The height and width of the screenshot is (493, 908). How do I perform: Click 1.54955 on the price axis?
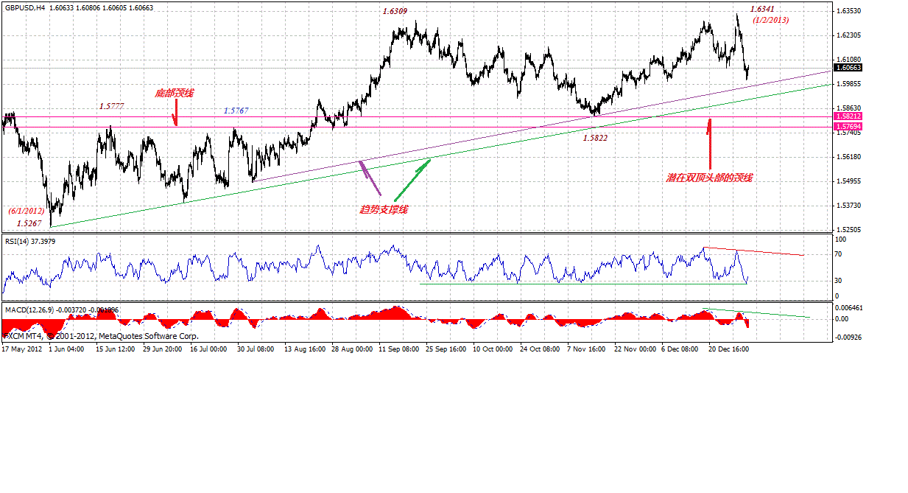(x=848, y=181)
